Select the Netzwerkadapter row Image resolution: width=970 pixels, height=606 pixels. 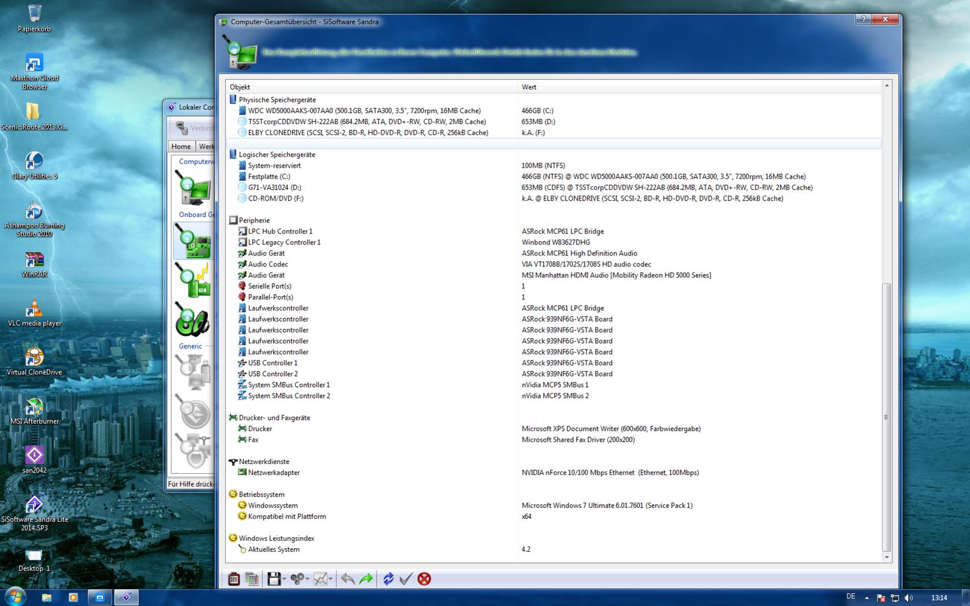point(553,473)
